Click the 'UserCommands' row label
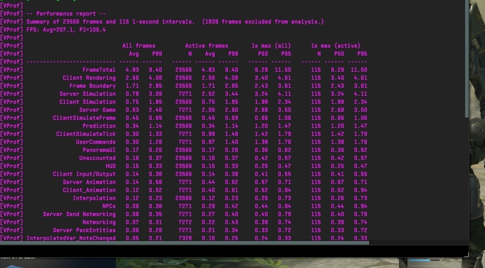 (96, 142)
